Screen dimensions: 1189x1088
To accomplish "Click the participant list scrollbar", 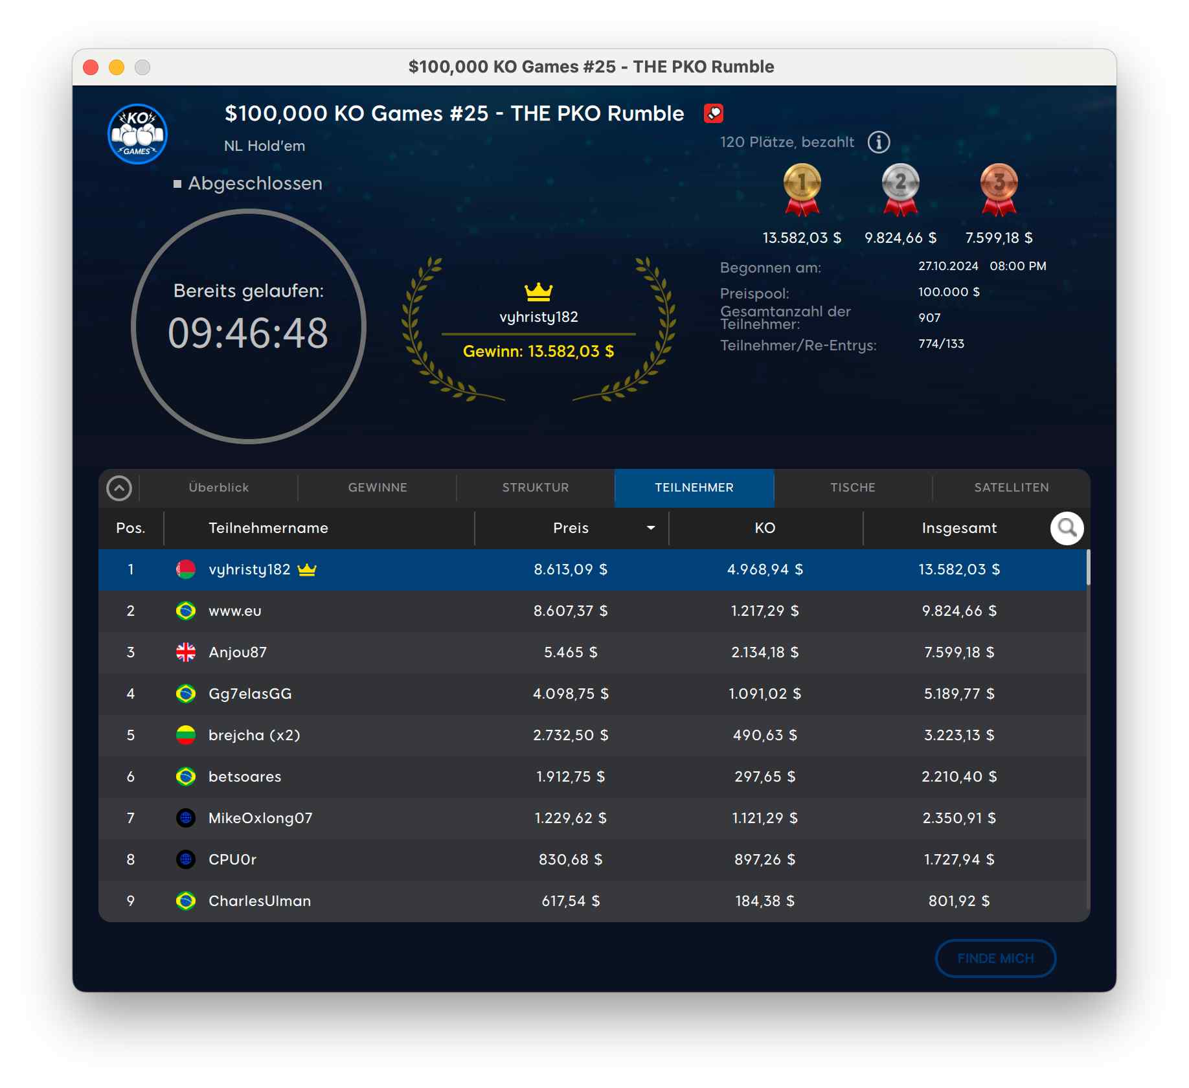I will 1088,712.
